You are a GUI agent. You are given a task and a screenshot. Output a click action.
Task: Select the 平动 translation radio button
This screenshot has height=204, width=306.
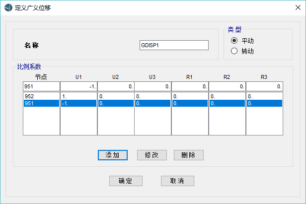point(234,41)
